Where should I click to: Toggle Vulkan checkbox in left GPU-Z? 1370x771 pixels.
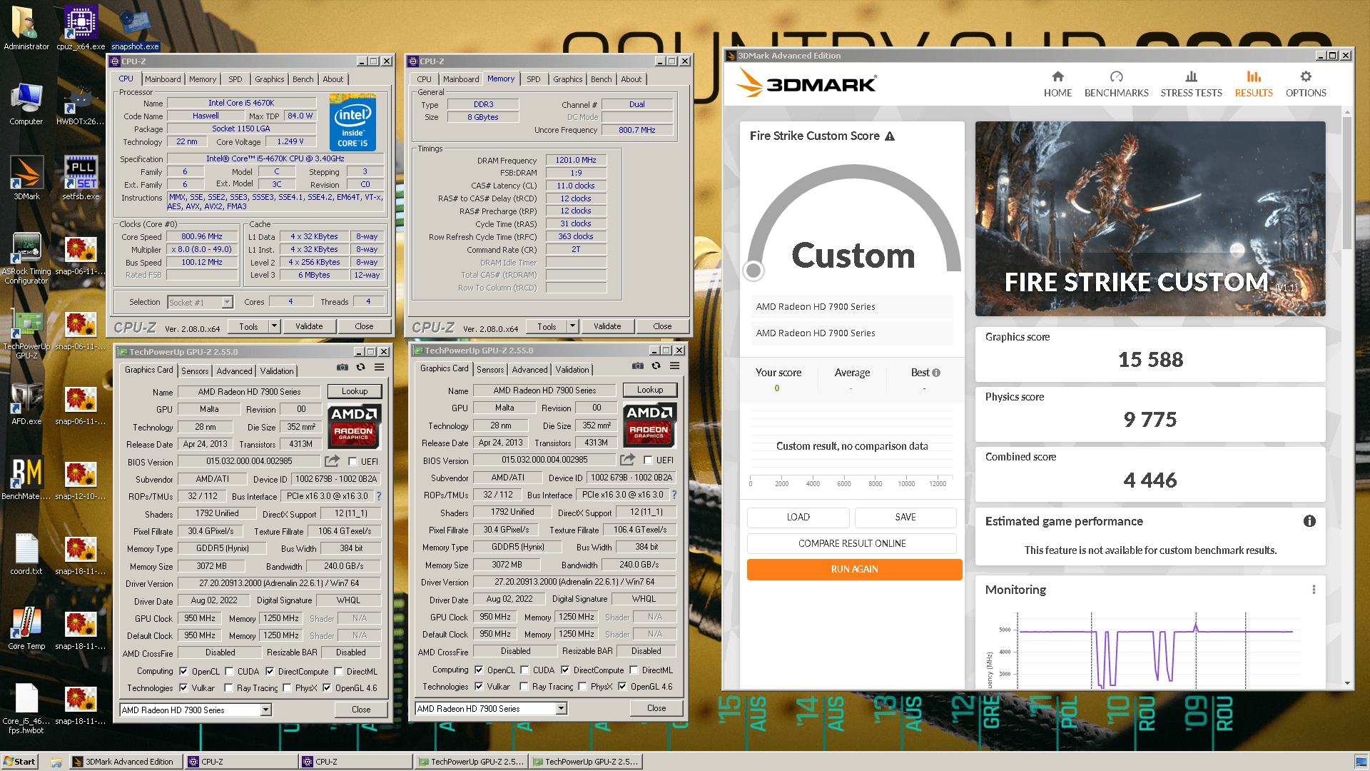(x=183, y=687)
